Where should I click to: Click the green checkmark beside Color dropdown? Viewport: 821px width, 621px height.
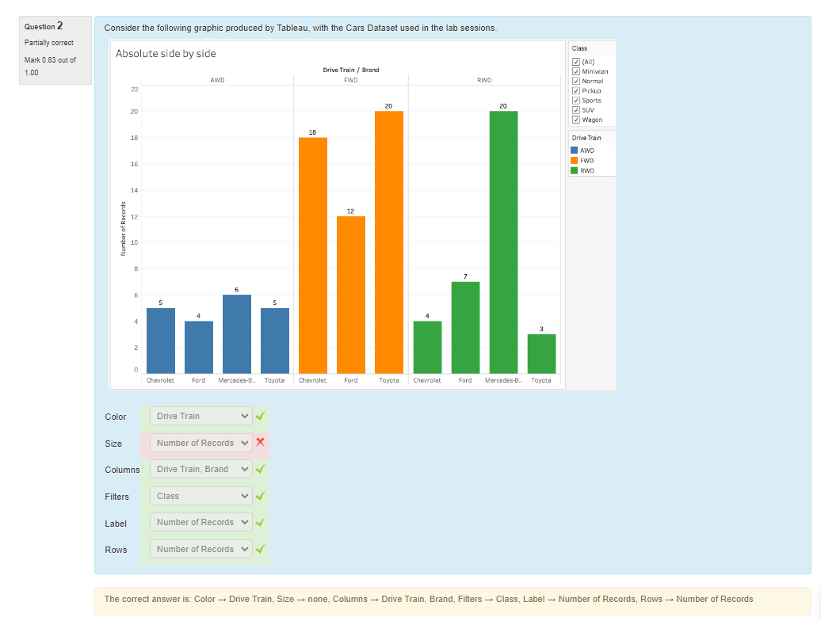point(260,416)
